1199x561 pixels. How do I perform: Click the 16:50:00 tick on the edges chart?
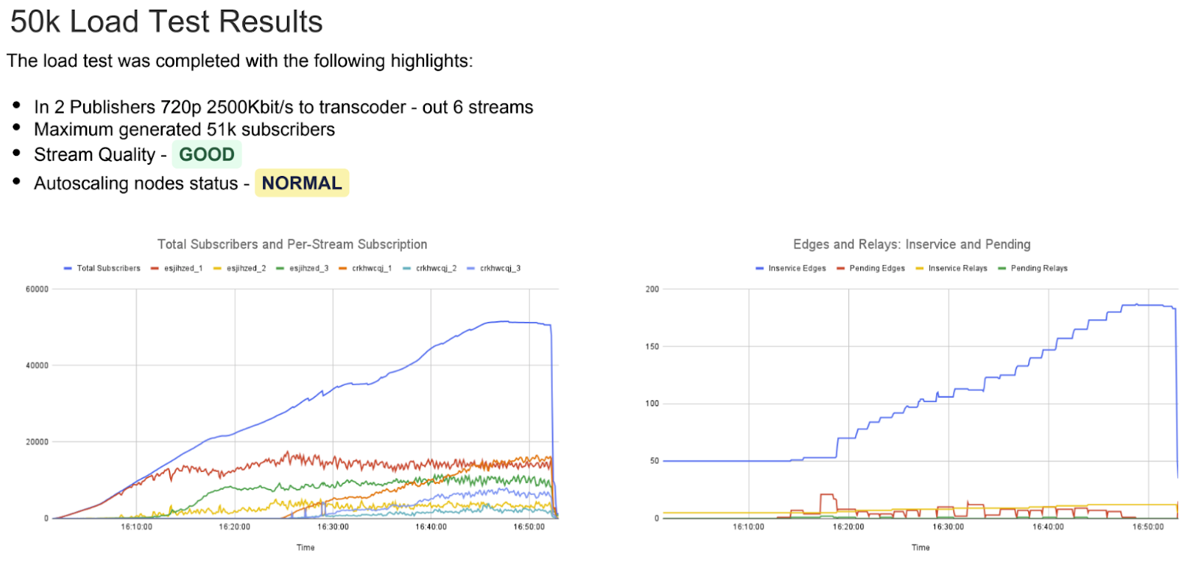[1148, 527]
